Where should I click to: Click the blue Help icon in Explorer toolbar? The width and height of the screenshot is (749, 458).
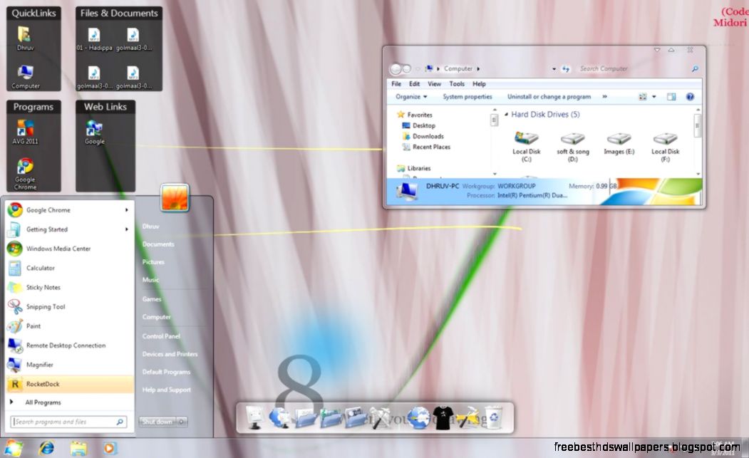pos(689,95)
